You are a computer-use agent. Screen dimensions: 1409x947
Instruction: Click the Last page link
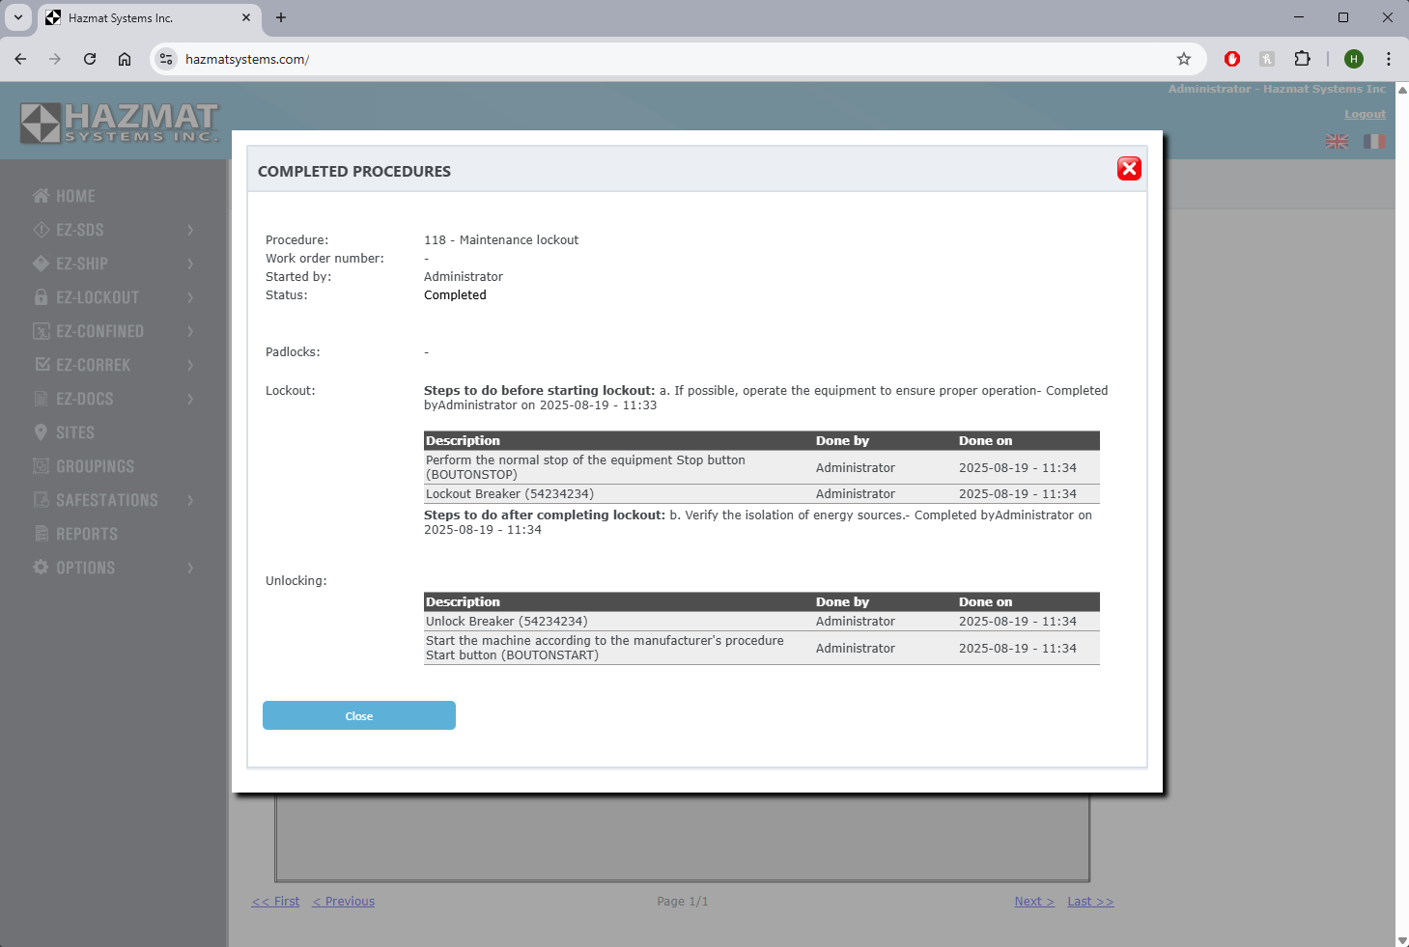click(1090, 902)
